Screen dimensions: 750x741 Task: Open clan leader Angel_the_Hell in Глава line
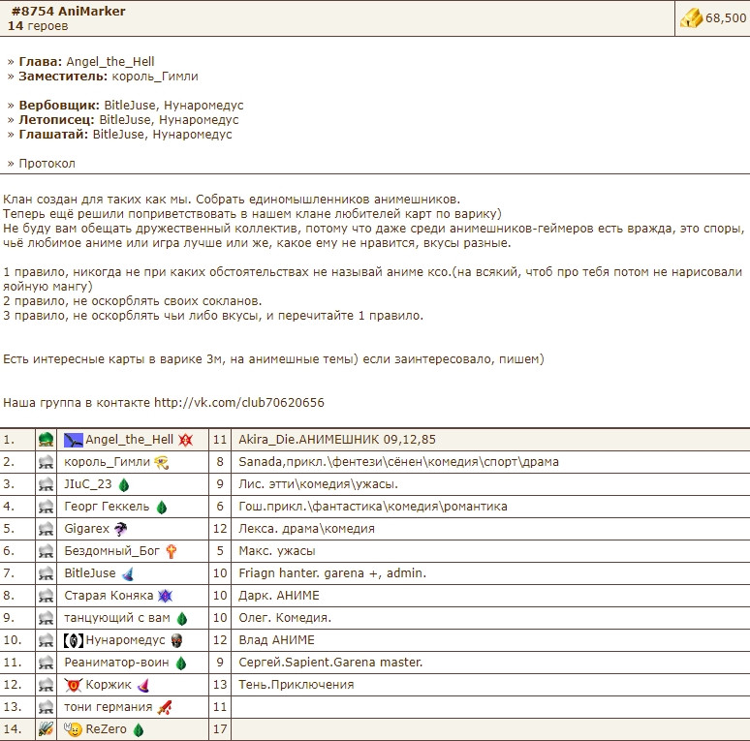tap(110, 62)
